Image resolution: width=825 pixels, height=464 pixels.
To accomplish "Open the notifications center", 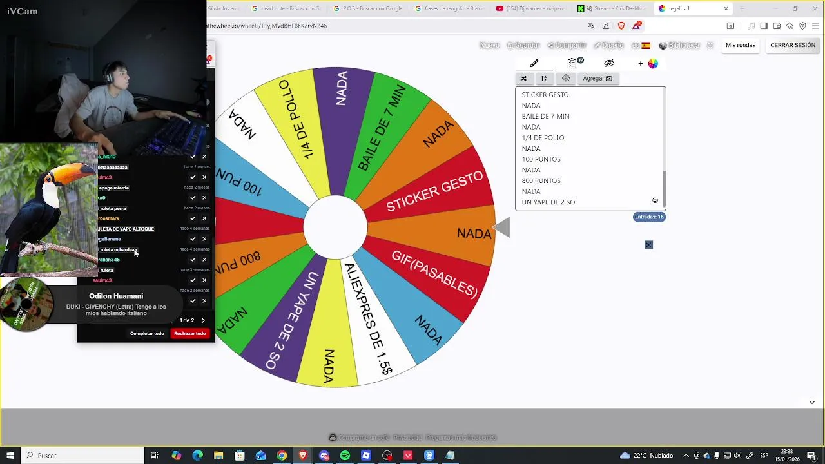I will 811,456.
